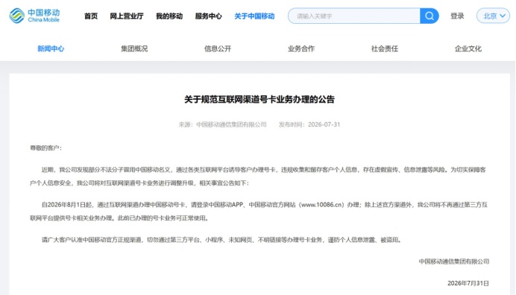The height and width of the screenshot is (295, 516).
Task: Switch to the 集团概况 tab
Action: point(134,48)
